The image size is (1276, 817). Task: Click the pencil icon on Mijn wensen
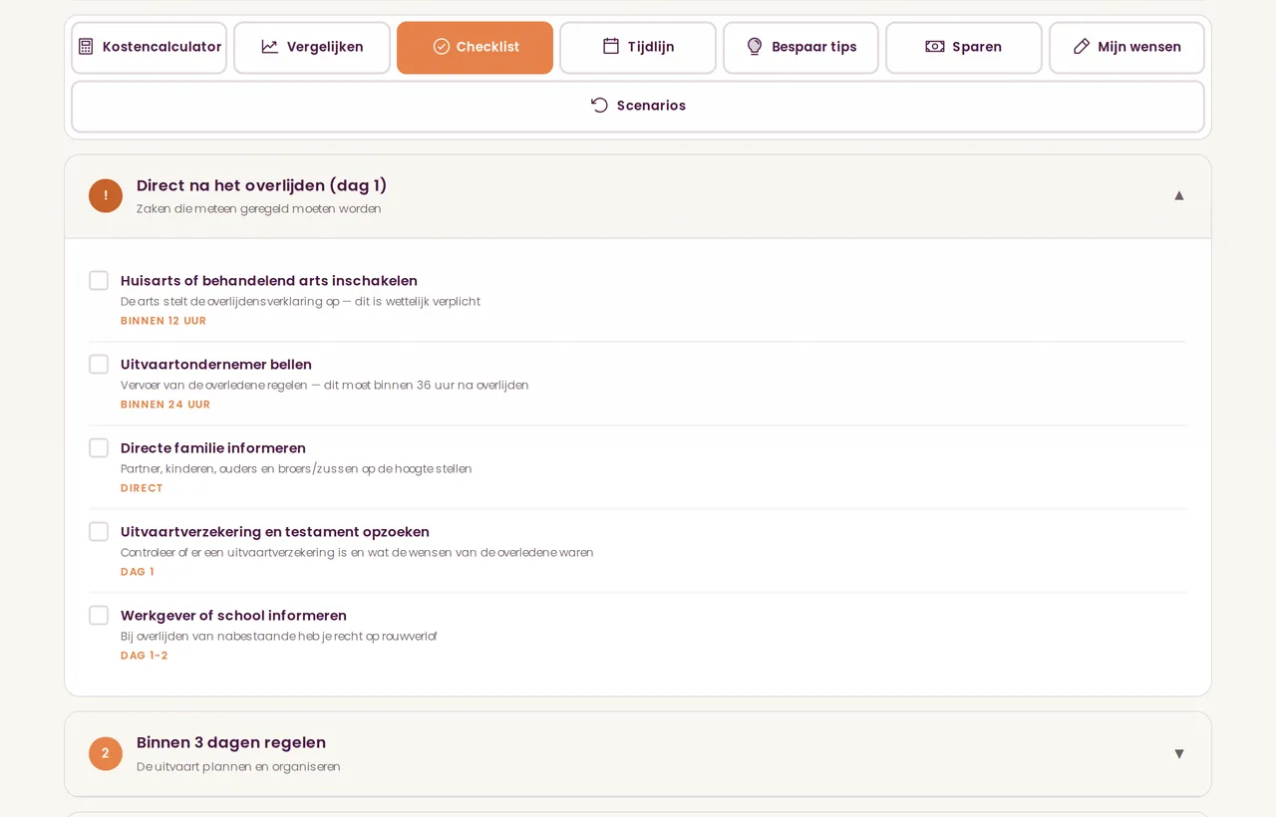tap(1082, 47)
